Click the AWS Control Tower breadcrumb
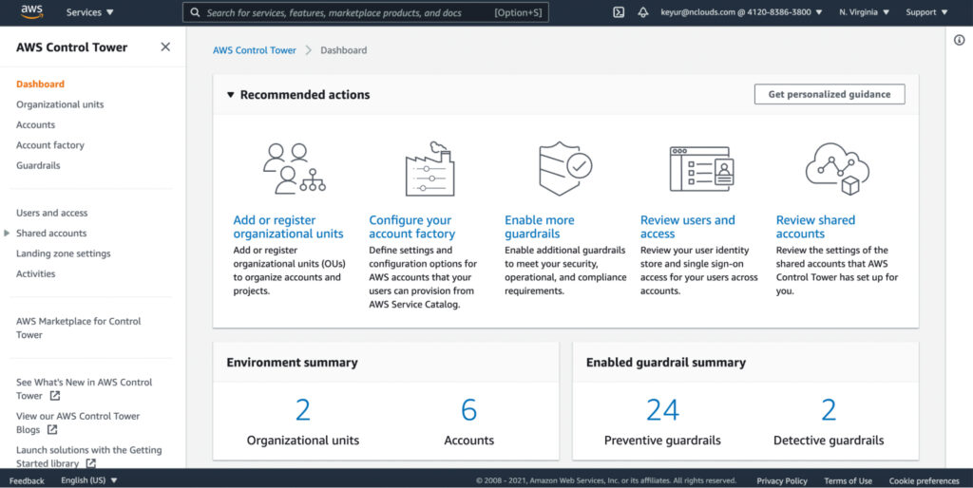973x488 pixels. click(255, 50)
